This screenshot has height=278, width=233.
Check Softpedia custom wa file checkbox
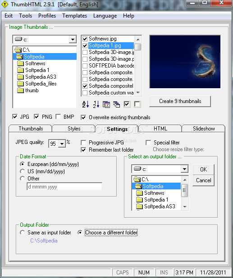pos(85,93)
